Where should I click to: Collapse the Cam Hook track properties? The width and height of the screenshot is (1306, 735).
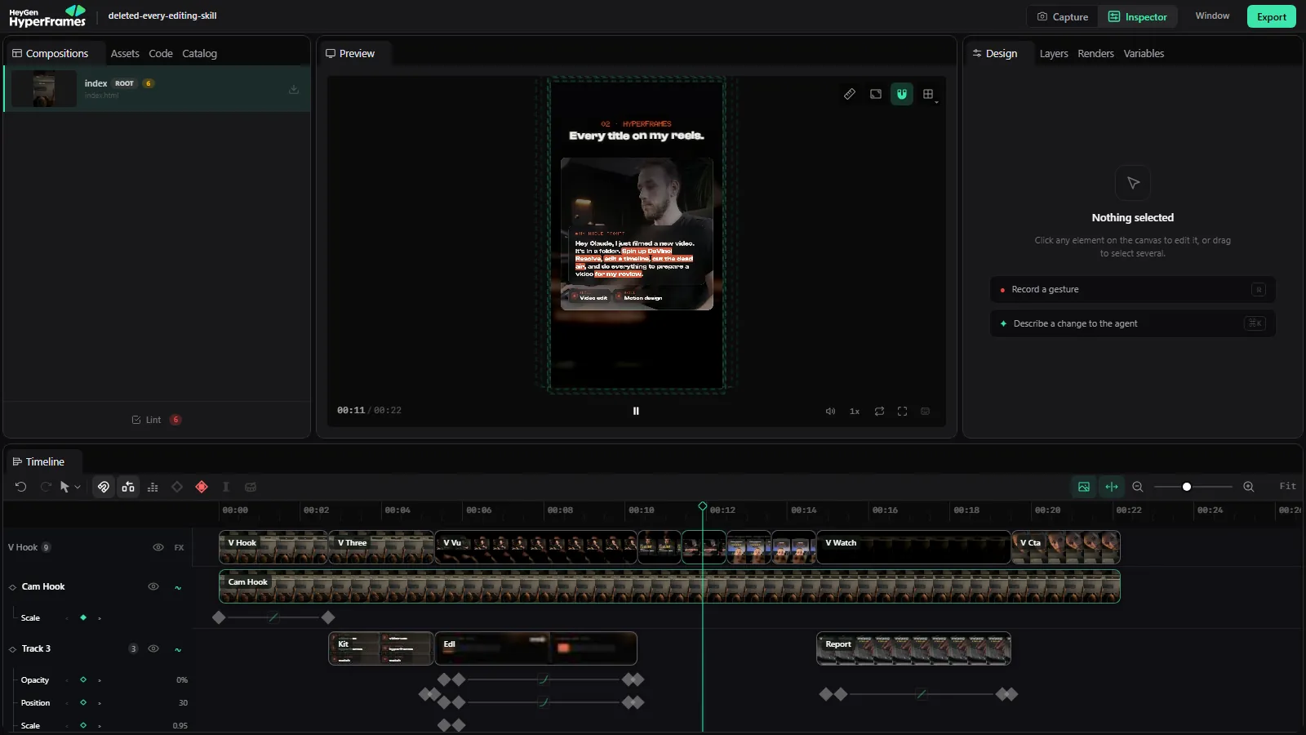pos(12,587)
